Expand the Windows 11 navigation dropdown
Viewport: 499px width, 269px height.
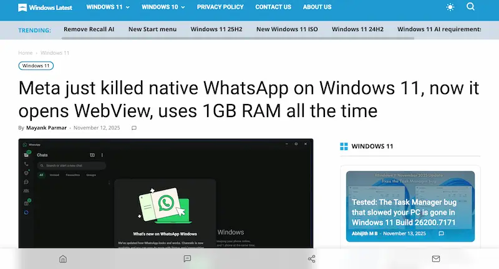tap(107, 7)
